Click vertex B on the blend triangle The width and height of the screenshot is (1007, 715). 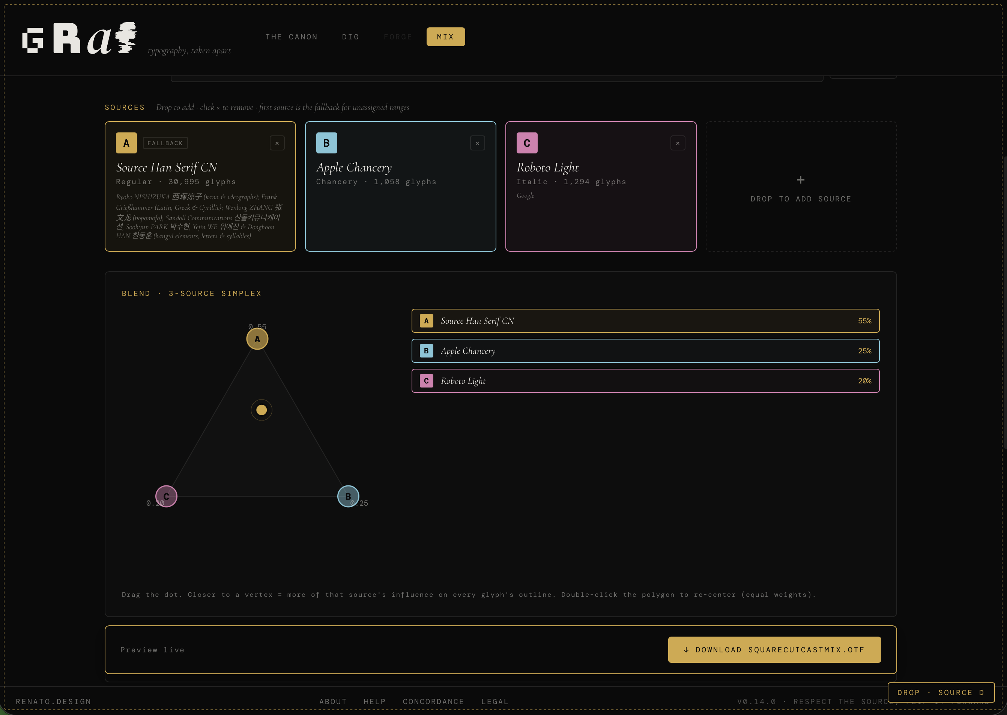pos(348,496)
